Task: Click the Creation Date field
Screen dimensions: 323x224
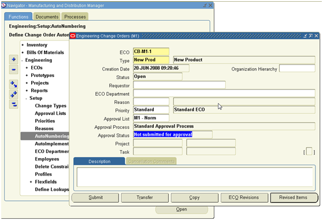Action: tap(161, 68)
